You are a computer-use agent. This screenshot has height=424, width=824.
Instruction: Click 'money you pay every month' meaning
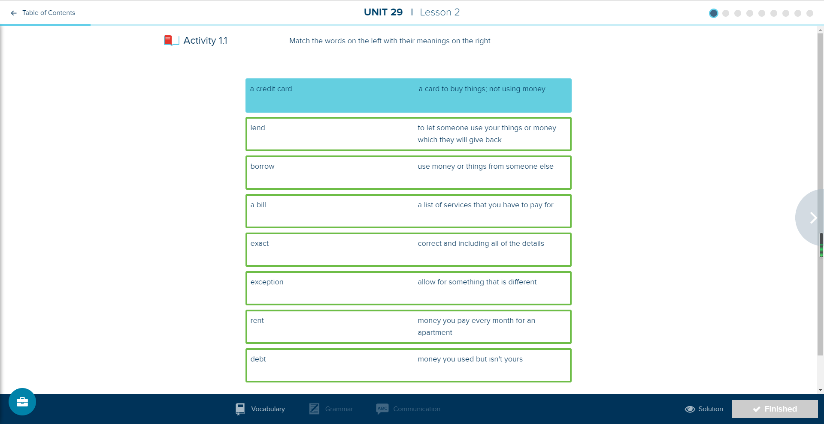point(476,326)
